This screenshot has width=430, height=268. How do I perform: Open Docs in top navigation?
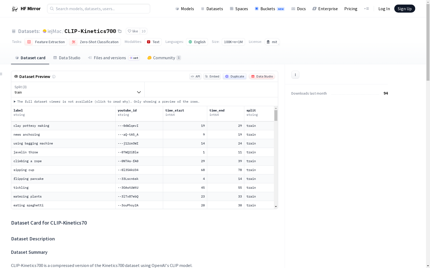tap(299, 9)
